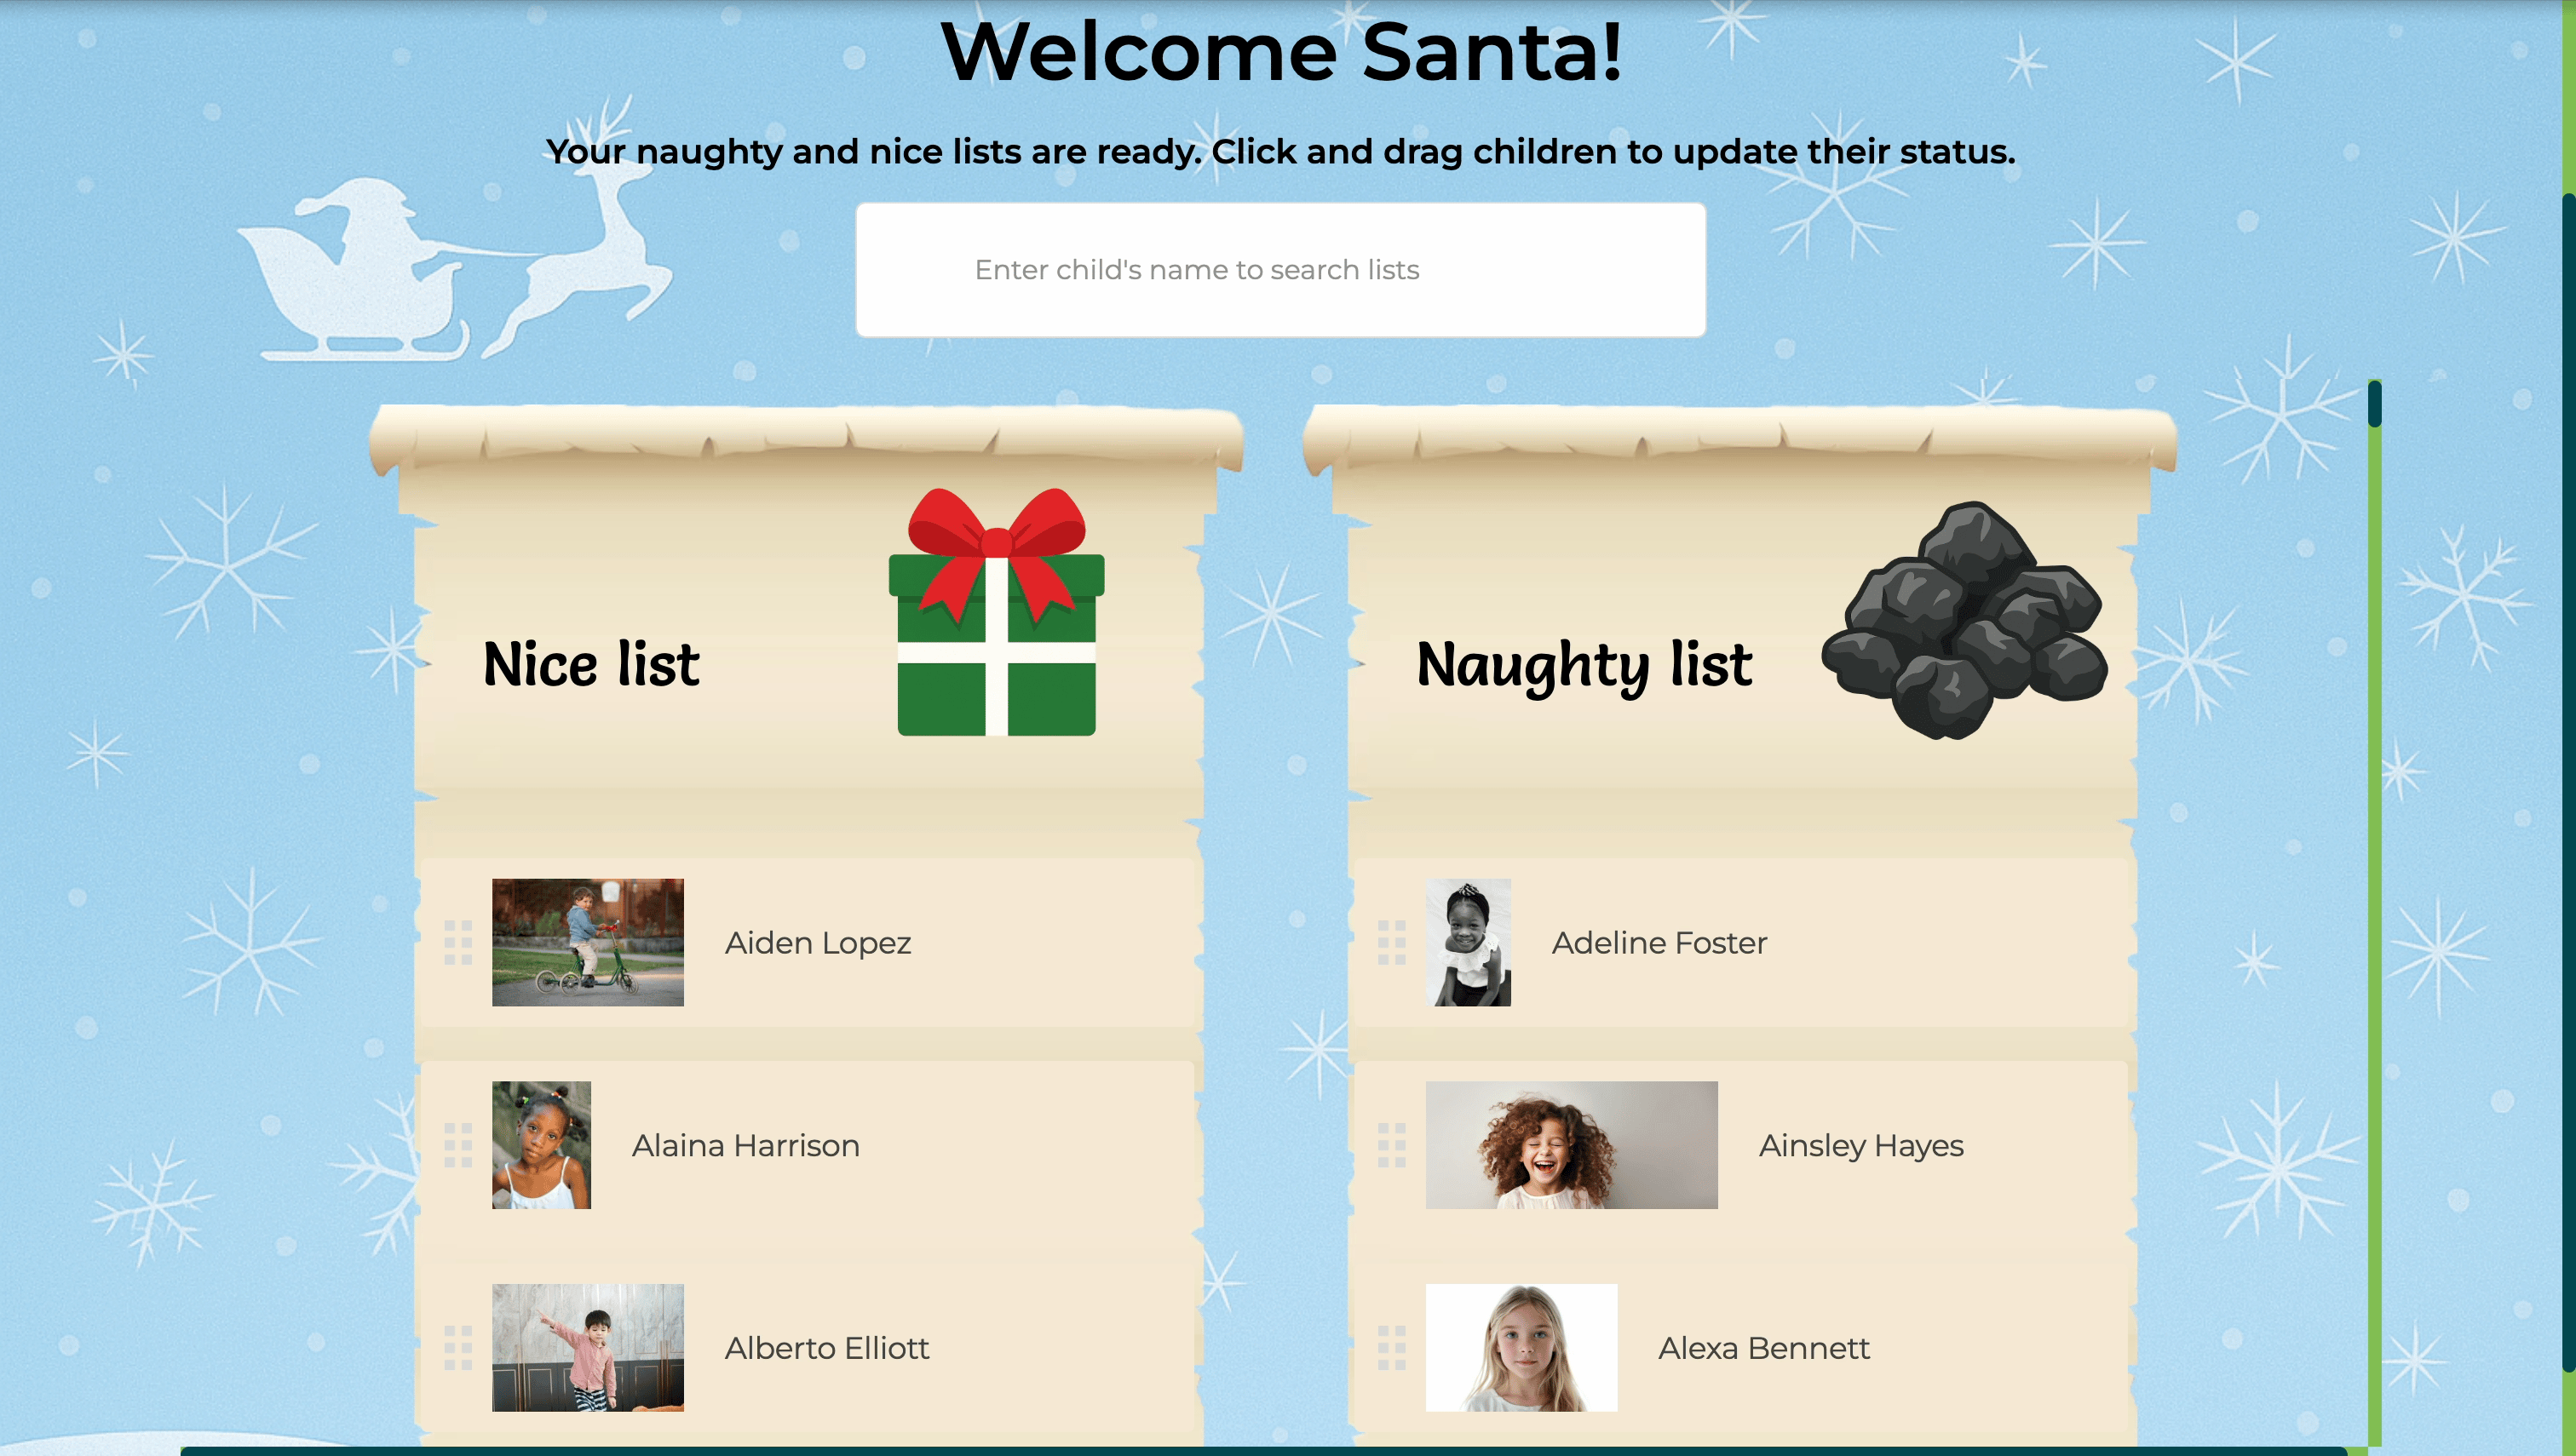Click the drag handle beside Ainsley Hayes
Viewport: 2576px width, 1456px height.
[1392, 1145]
